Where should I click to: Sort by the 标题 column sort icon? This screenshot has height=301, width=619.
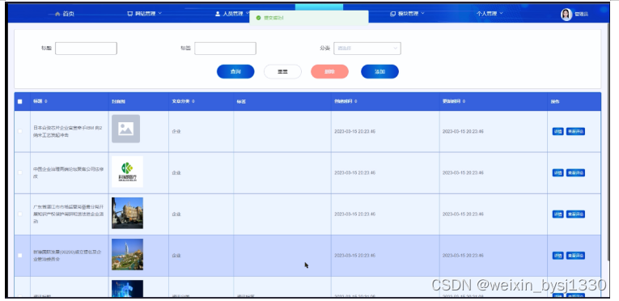[46, 101]
